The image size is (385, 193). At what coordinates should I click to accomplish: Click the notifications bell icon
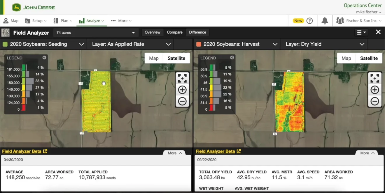click(325, 21)
